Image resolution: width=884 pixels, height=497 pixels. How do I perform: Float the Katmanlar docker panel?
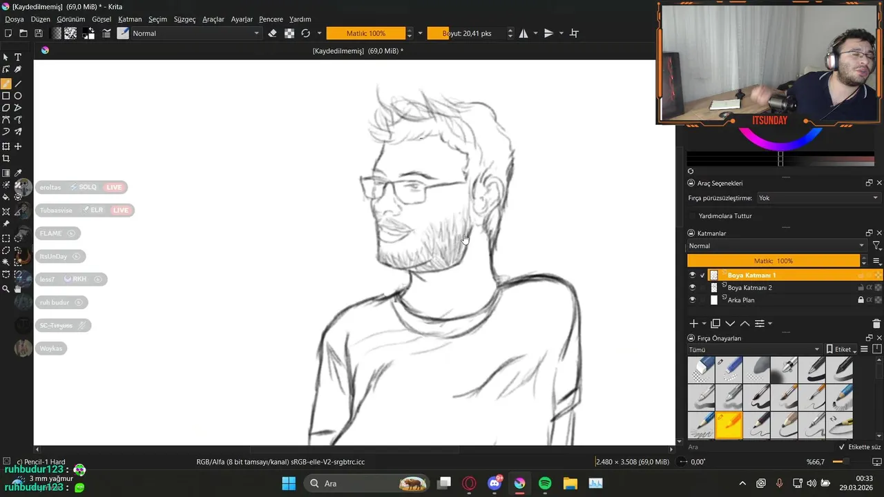coord(869,233)
